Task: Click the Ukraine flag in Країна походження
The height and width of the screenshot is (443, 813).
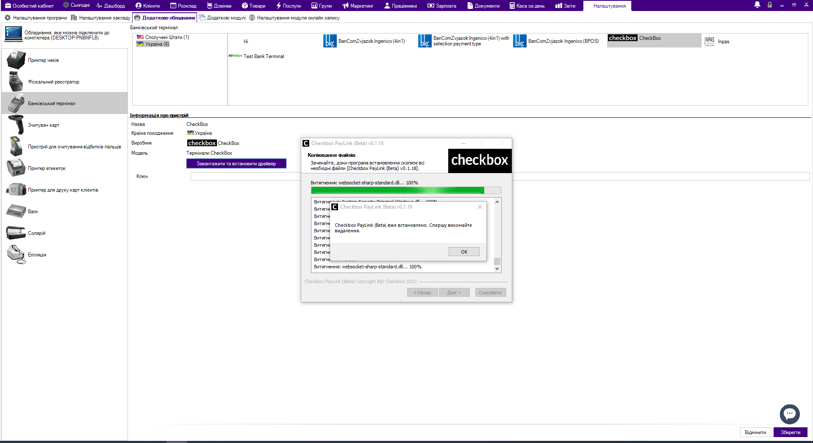Action: [x=191, y=133]
